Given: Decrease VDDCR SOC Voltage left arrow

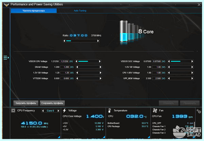Looking at the screenshot, I should (x=169, y=61).
